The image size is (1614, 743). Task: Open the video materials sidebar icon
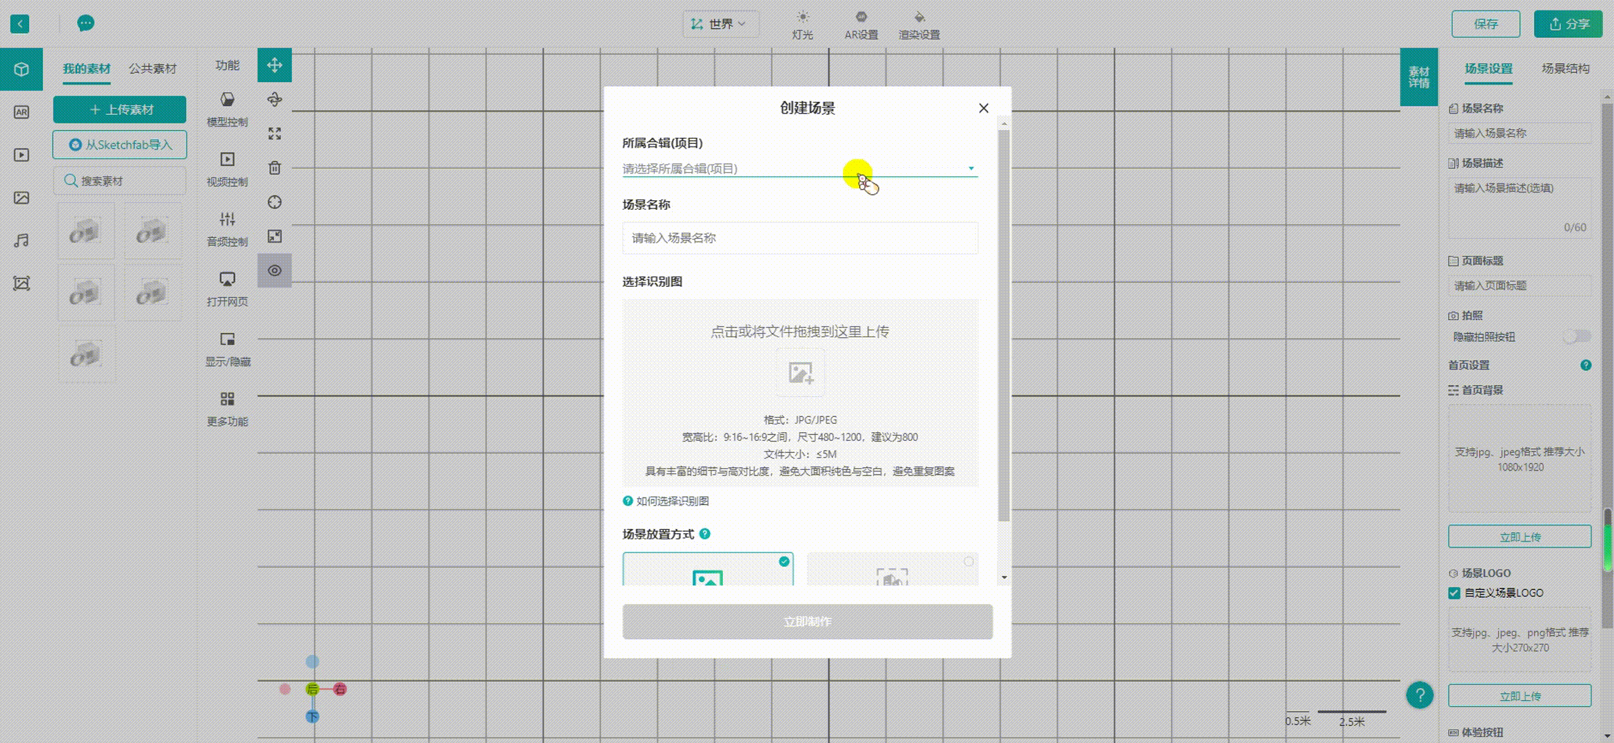21,155
